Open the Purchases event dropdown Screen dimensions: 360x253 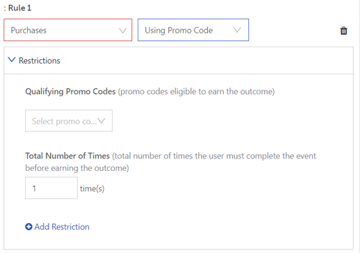(68, 30)
